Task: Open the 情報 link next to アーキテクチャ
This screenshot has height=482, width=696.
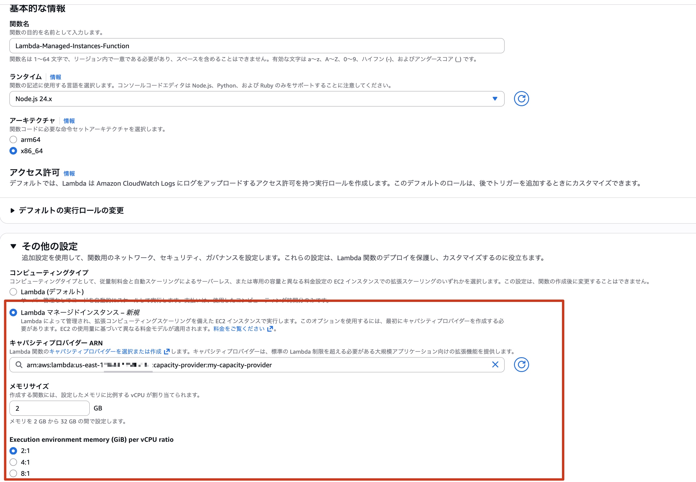Action: click(x=69, y=121)
